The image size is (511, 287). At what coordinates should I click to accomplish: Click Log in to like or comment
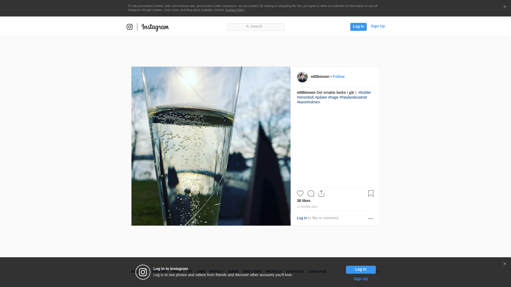[x=302, y=218]
